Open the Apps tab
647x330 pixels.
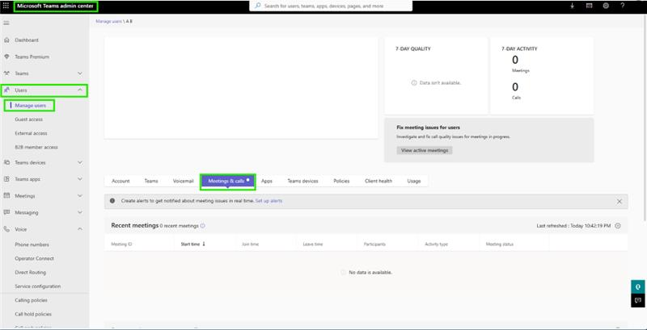pos(267,181)
